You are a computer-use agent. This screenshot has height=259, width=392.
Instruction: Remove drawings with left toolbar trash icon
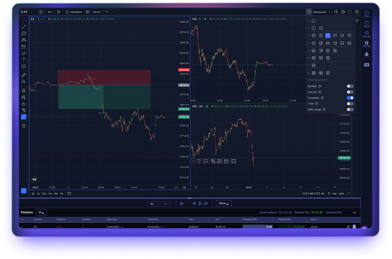tap(24, 126)
